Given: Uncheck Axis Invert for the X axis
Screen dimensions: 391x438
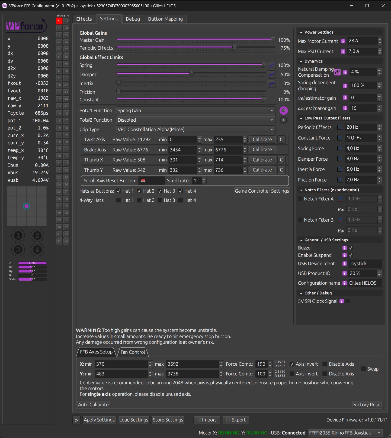Looking at the screenshot, I should coord(292,364).
